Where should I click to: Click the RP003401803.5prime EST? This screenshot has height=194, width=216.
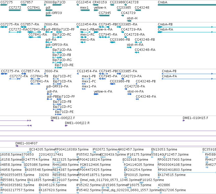pyautogui.click(x=187, y=172)
